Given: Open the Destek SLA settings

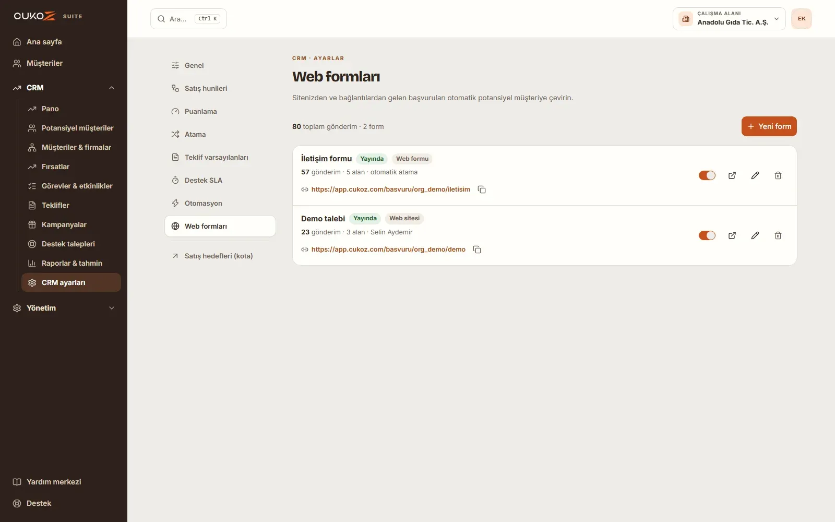Looking at the screenshot, I should (x=220, y=180).
